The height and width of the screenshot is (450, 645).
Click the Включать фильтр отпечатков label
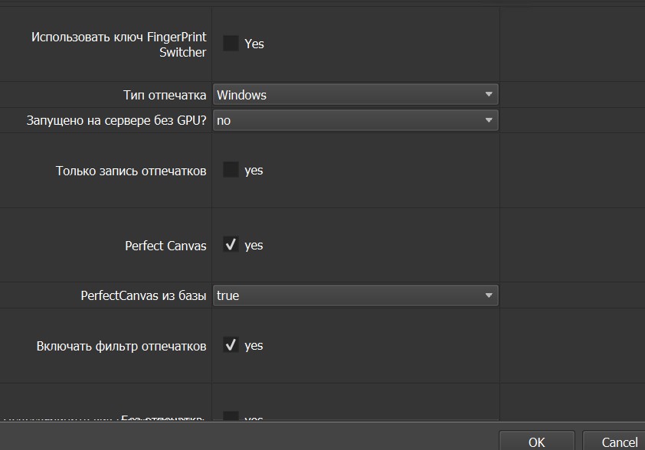[x=121, y=346]
